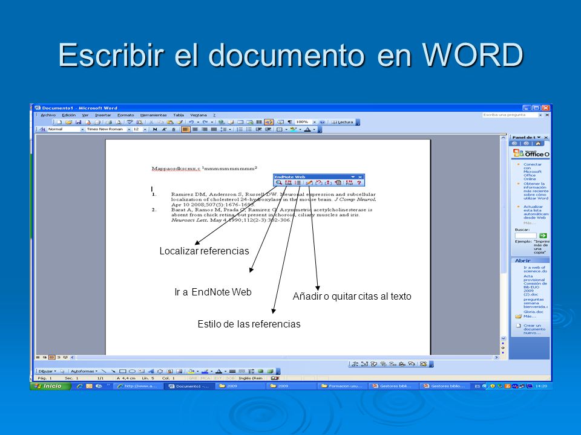Click the EndNote Web help question mark
The image size is (581, 435).
click(x=359, y=182)
